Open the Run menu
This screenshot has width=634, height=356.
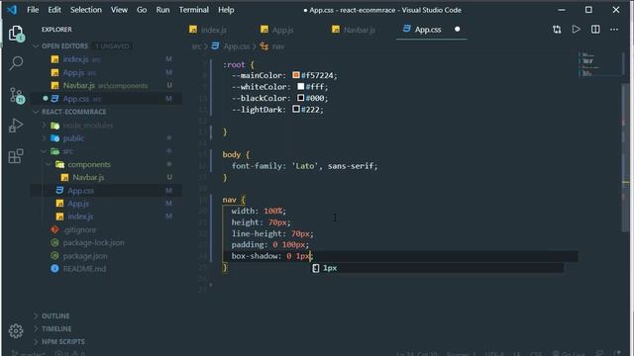point(162,10)
